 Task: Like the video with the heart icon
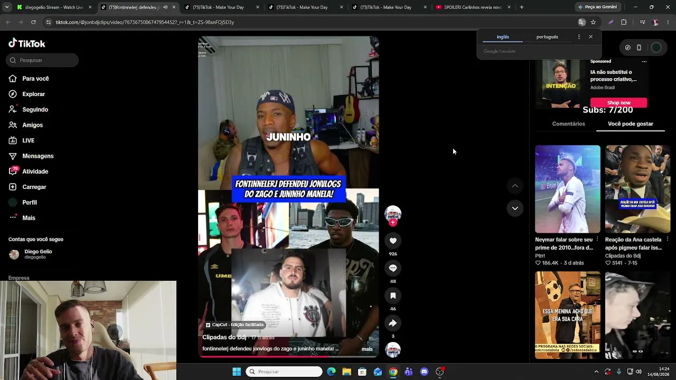(x=393, y=241)
